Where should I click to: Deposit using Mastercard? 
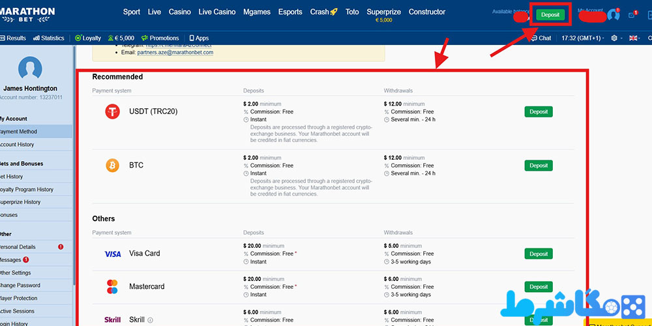pos(539,286)
